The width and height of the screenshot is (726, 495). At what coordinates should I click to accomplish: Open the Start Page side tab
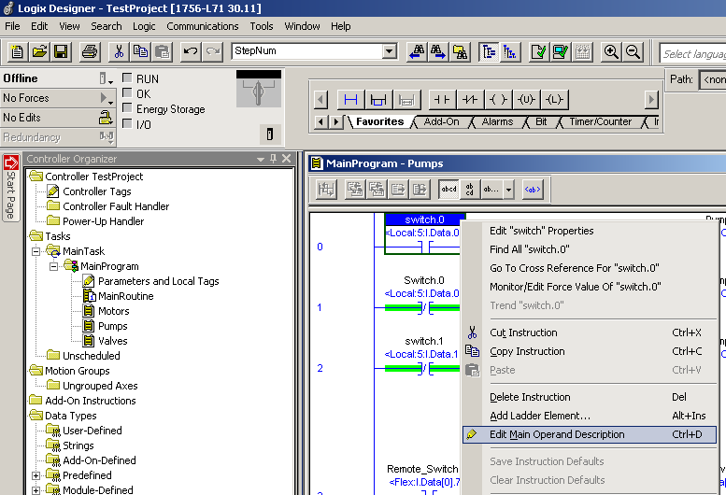pyautogui.click(x=11, y=189)
